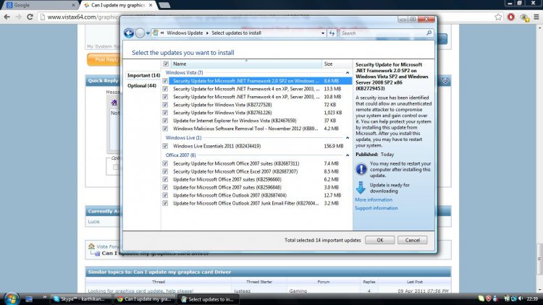Uncheck Security Update for Windows Vista KB2727528
This screenshot has height=305, width=543.
click(x=165, y=105)
